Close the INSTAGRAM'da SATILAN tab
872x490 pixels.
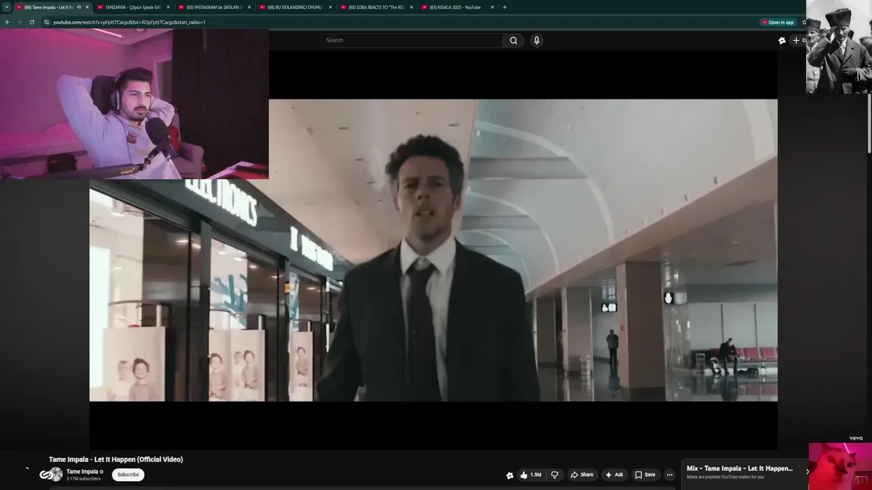(249, 7)
